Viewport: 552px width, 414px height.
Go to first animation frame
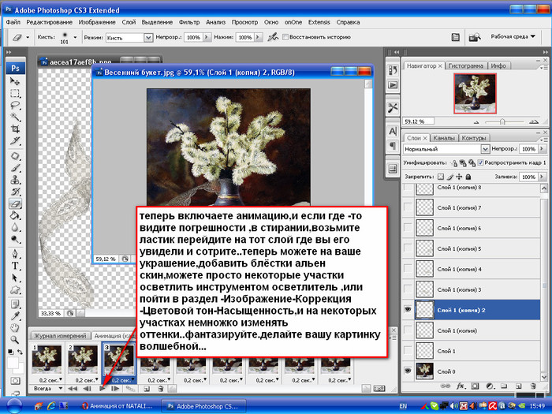pos(73,389)
